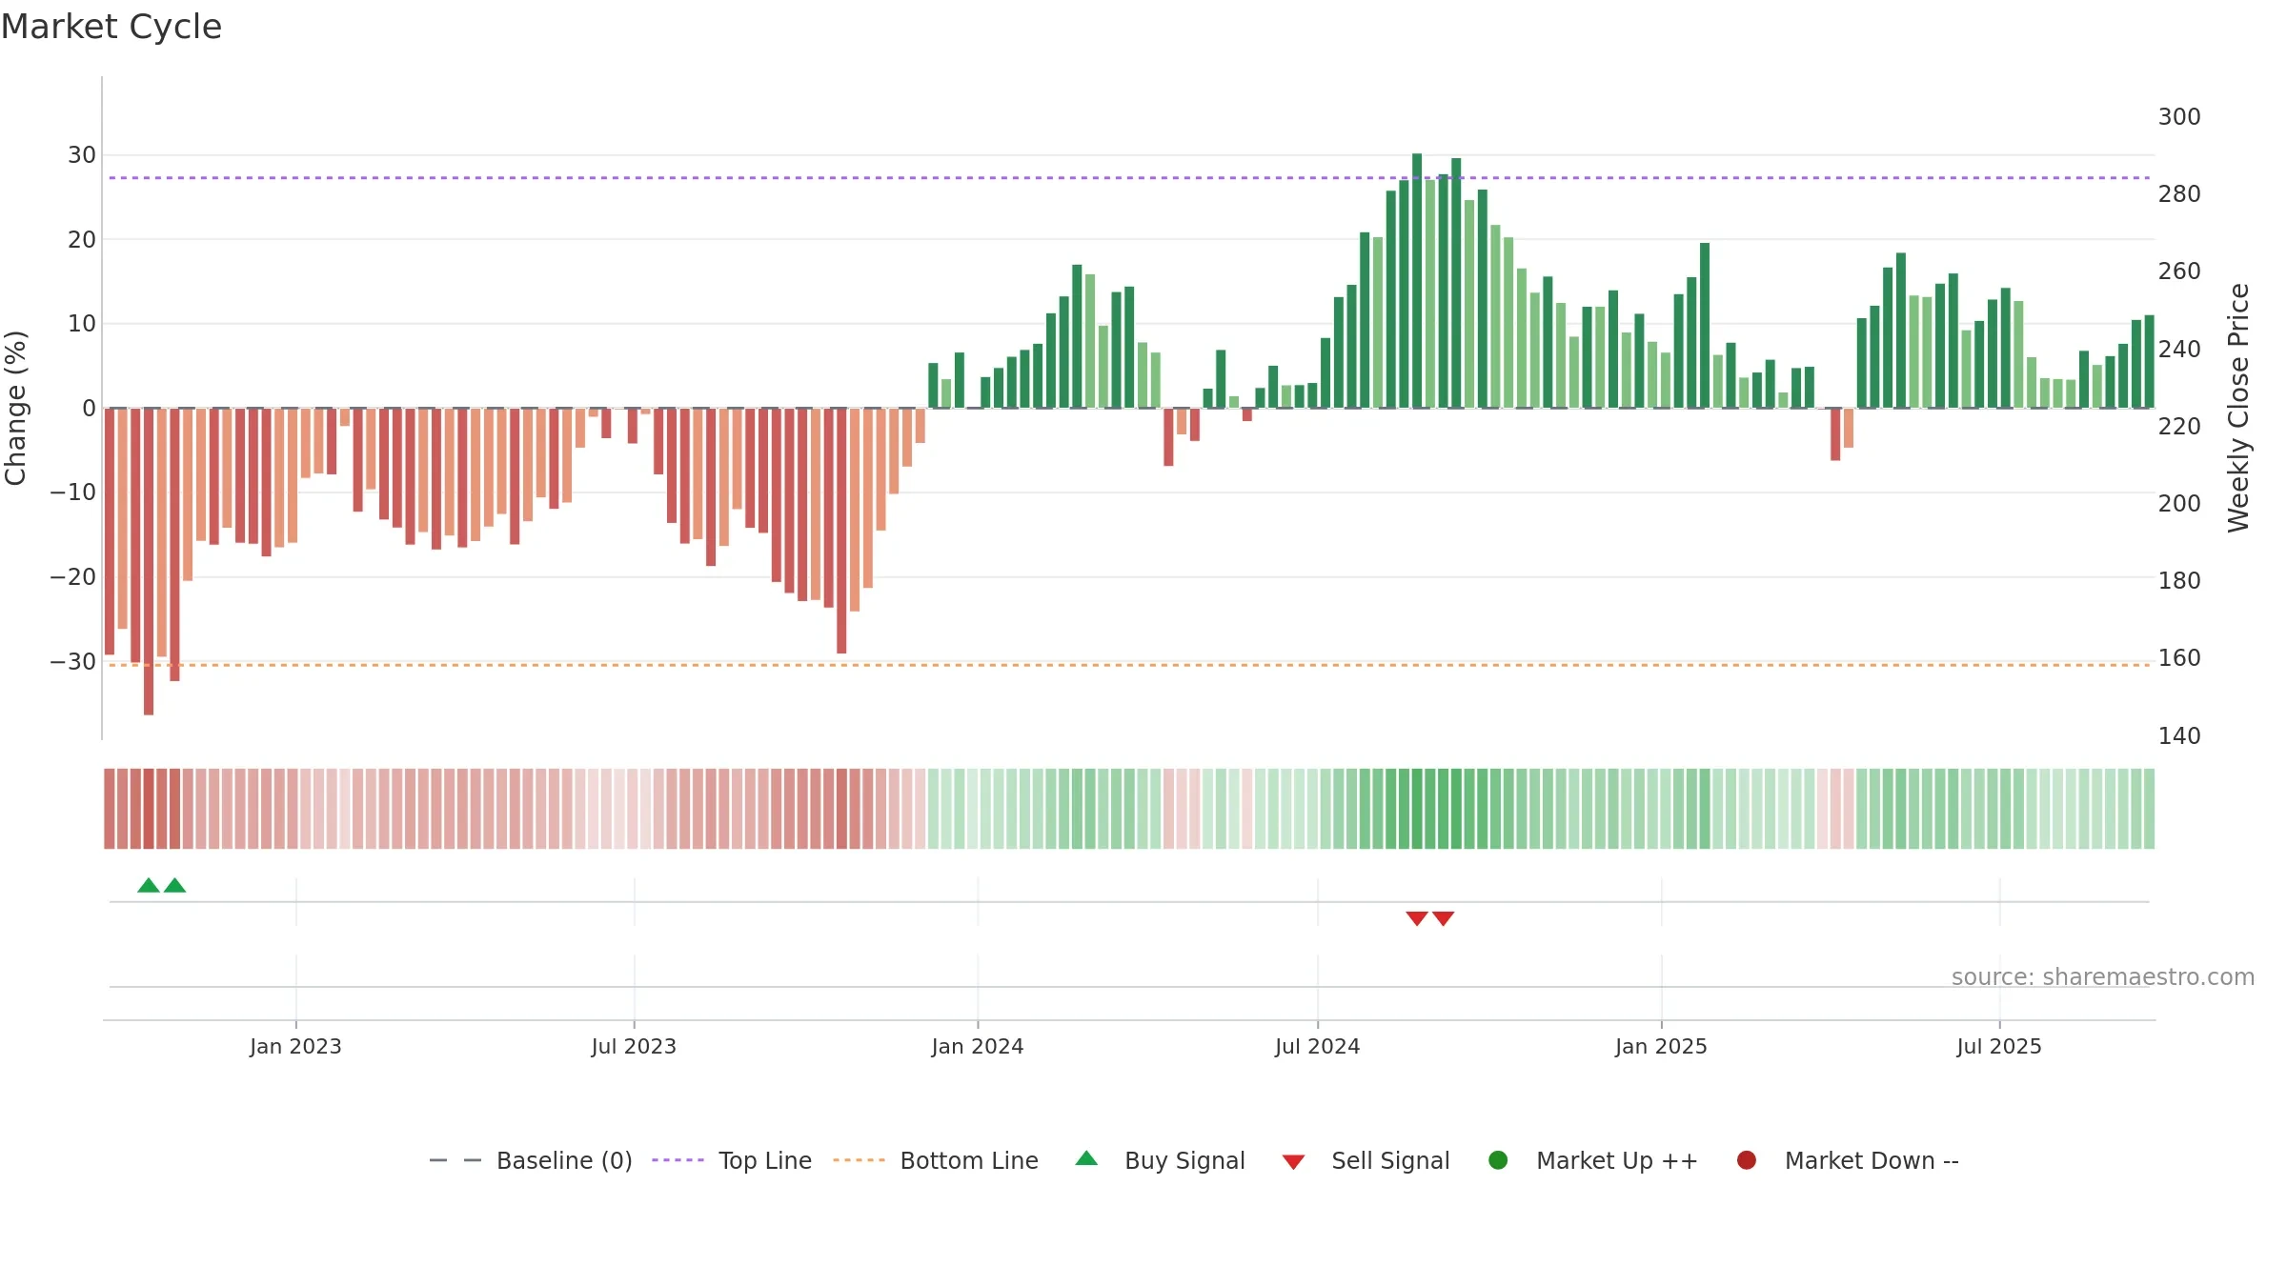
Task: Click the tallest green bar above the top line
Action: point(1417,280)
